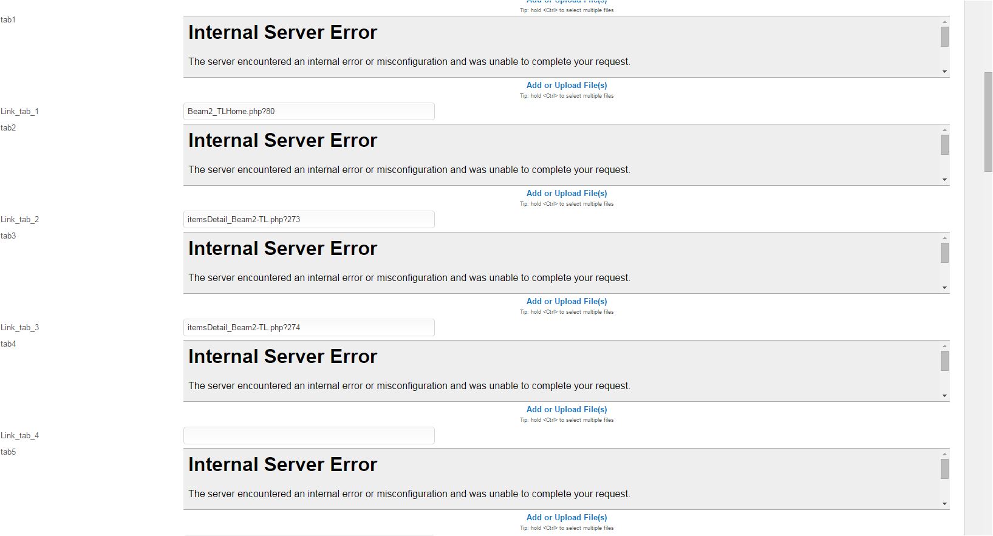
Task: Click Add or Upload File(s) below tab4 frame
Action: pyautogui.click(x=566, y=410)
